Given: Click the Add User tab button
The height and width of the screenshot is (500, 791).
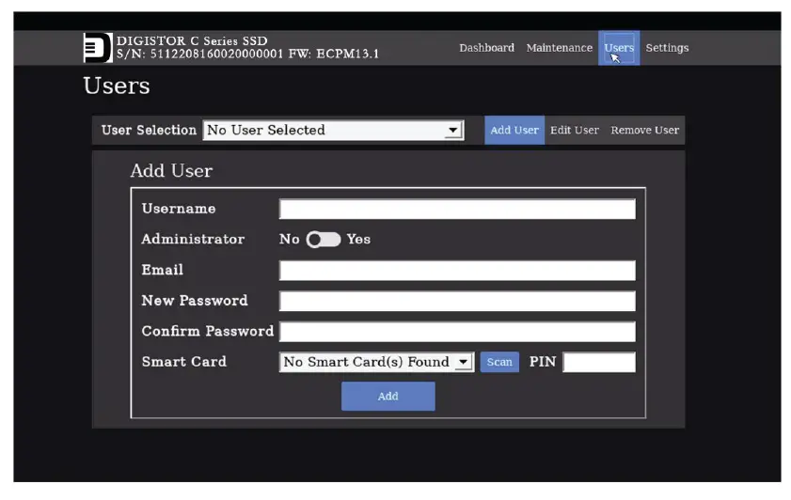Looking at the screenshot, I should pos(514,130).
